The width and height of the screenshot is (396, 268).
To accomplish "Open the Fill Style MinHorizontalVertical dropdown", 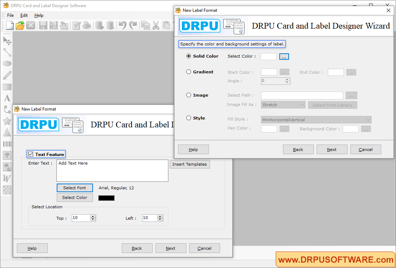I will 316,120.
